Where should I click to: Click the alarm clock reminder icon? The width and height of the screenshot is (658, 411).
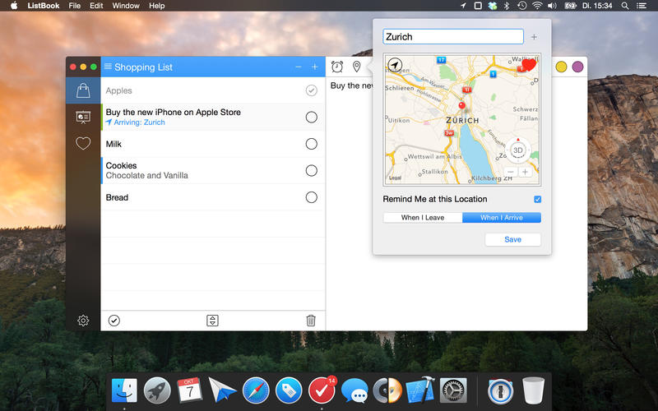(337, 67)
